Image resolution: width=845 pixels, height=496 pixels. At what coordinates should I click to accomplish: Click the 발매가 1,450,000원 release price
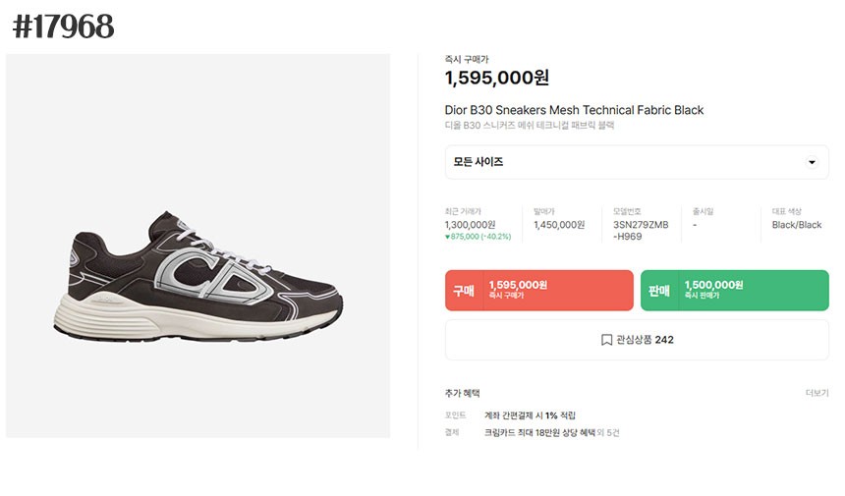pos(559,225)
